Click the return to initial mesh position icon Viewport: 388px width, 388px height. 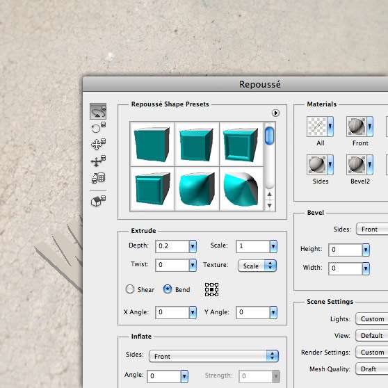pos(98,200)
